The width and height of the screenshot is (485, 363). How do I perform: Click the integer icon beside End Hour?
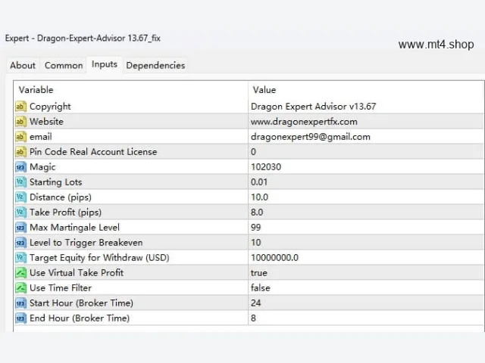(20, 318)
